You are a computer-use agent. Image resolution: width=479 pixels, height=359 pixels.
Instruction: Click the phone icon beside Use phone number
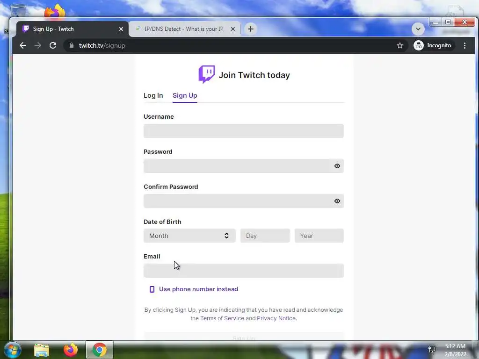[152, 289]
